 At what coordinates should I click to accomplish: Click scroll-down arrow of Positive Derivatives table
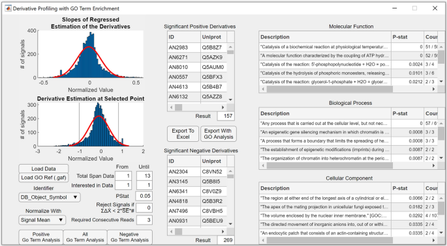click(x=230, y=100)
